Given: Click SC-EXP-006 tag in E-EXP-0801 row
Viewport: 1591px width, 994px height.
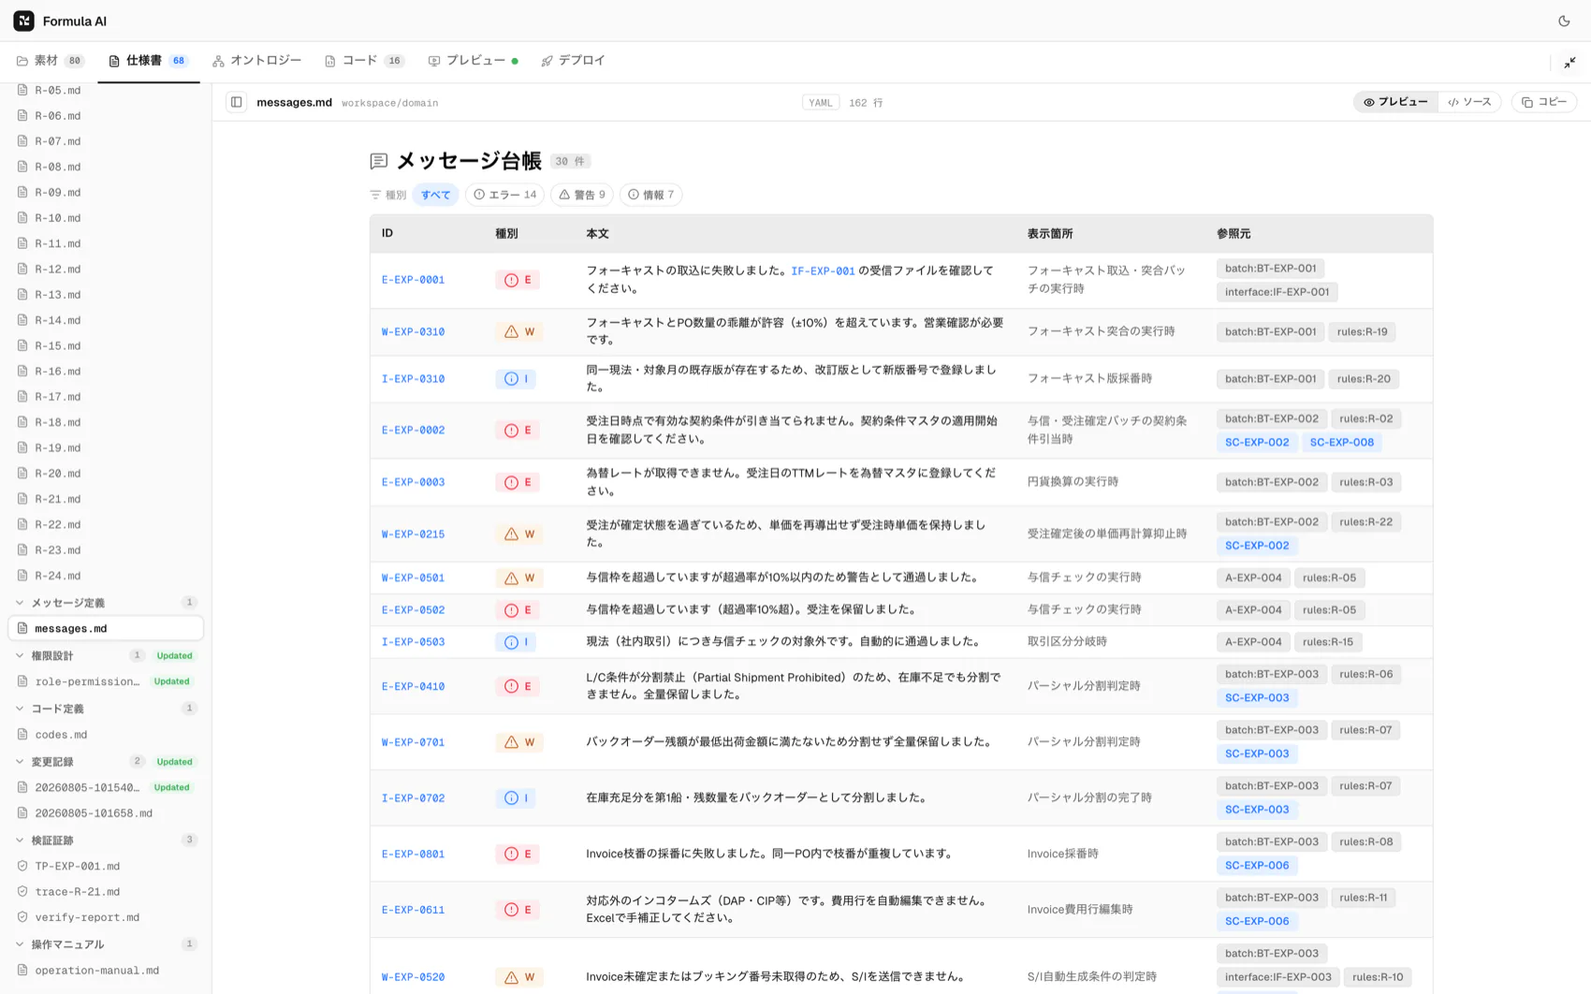Looking at the screenshot, I should [1256, 865].
